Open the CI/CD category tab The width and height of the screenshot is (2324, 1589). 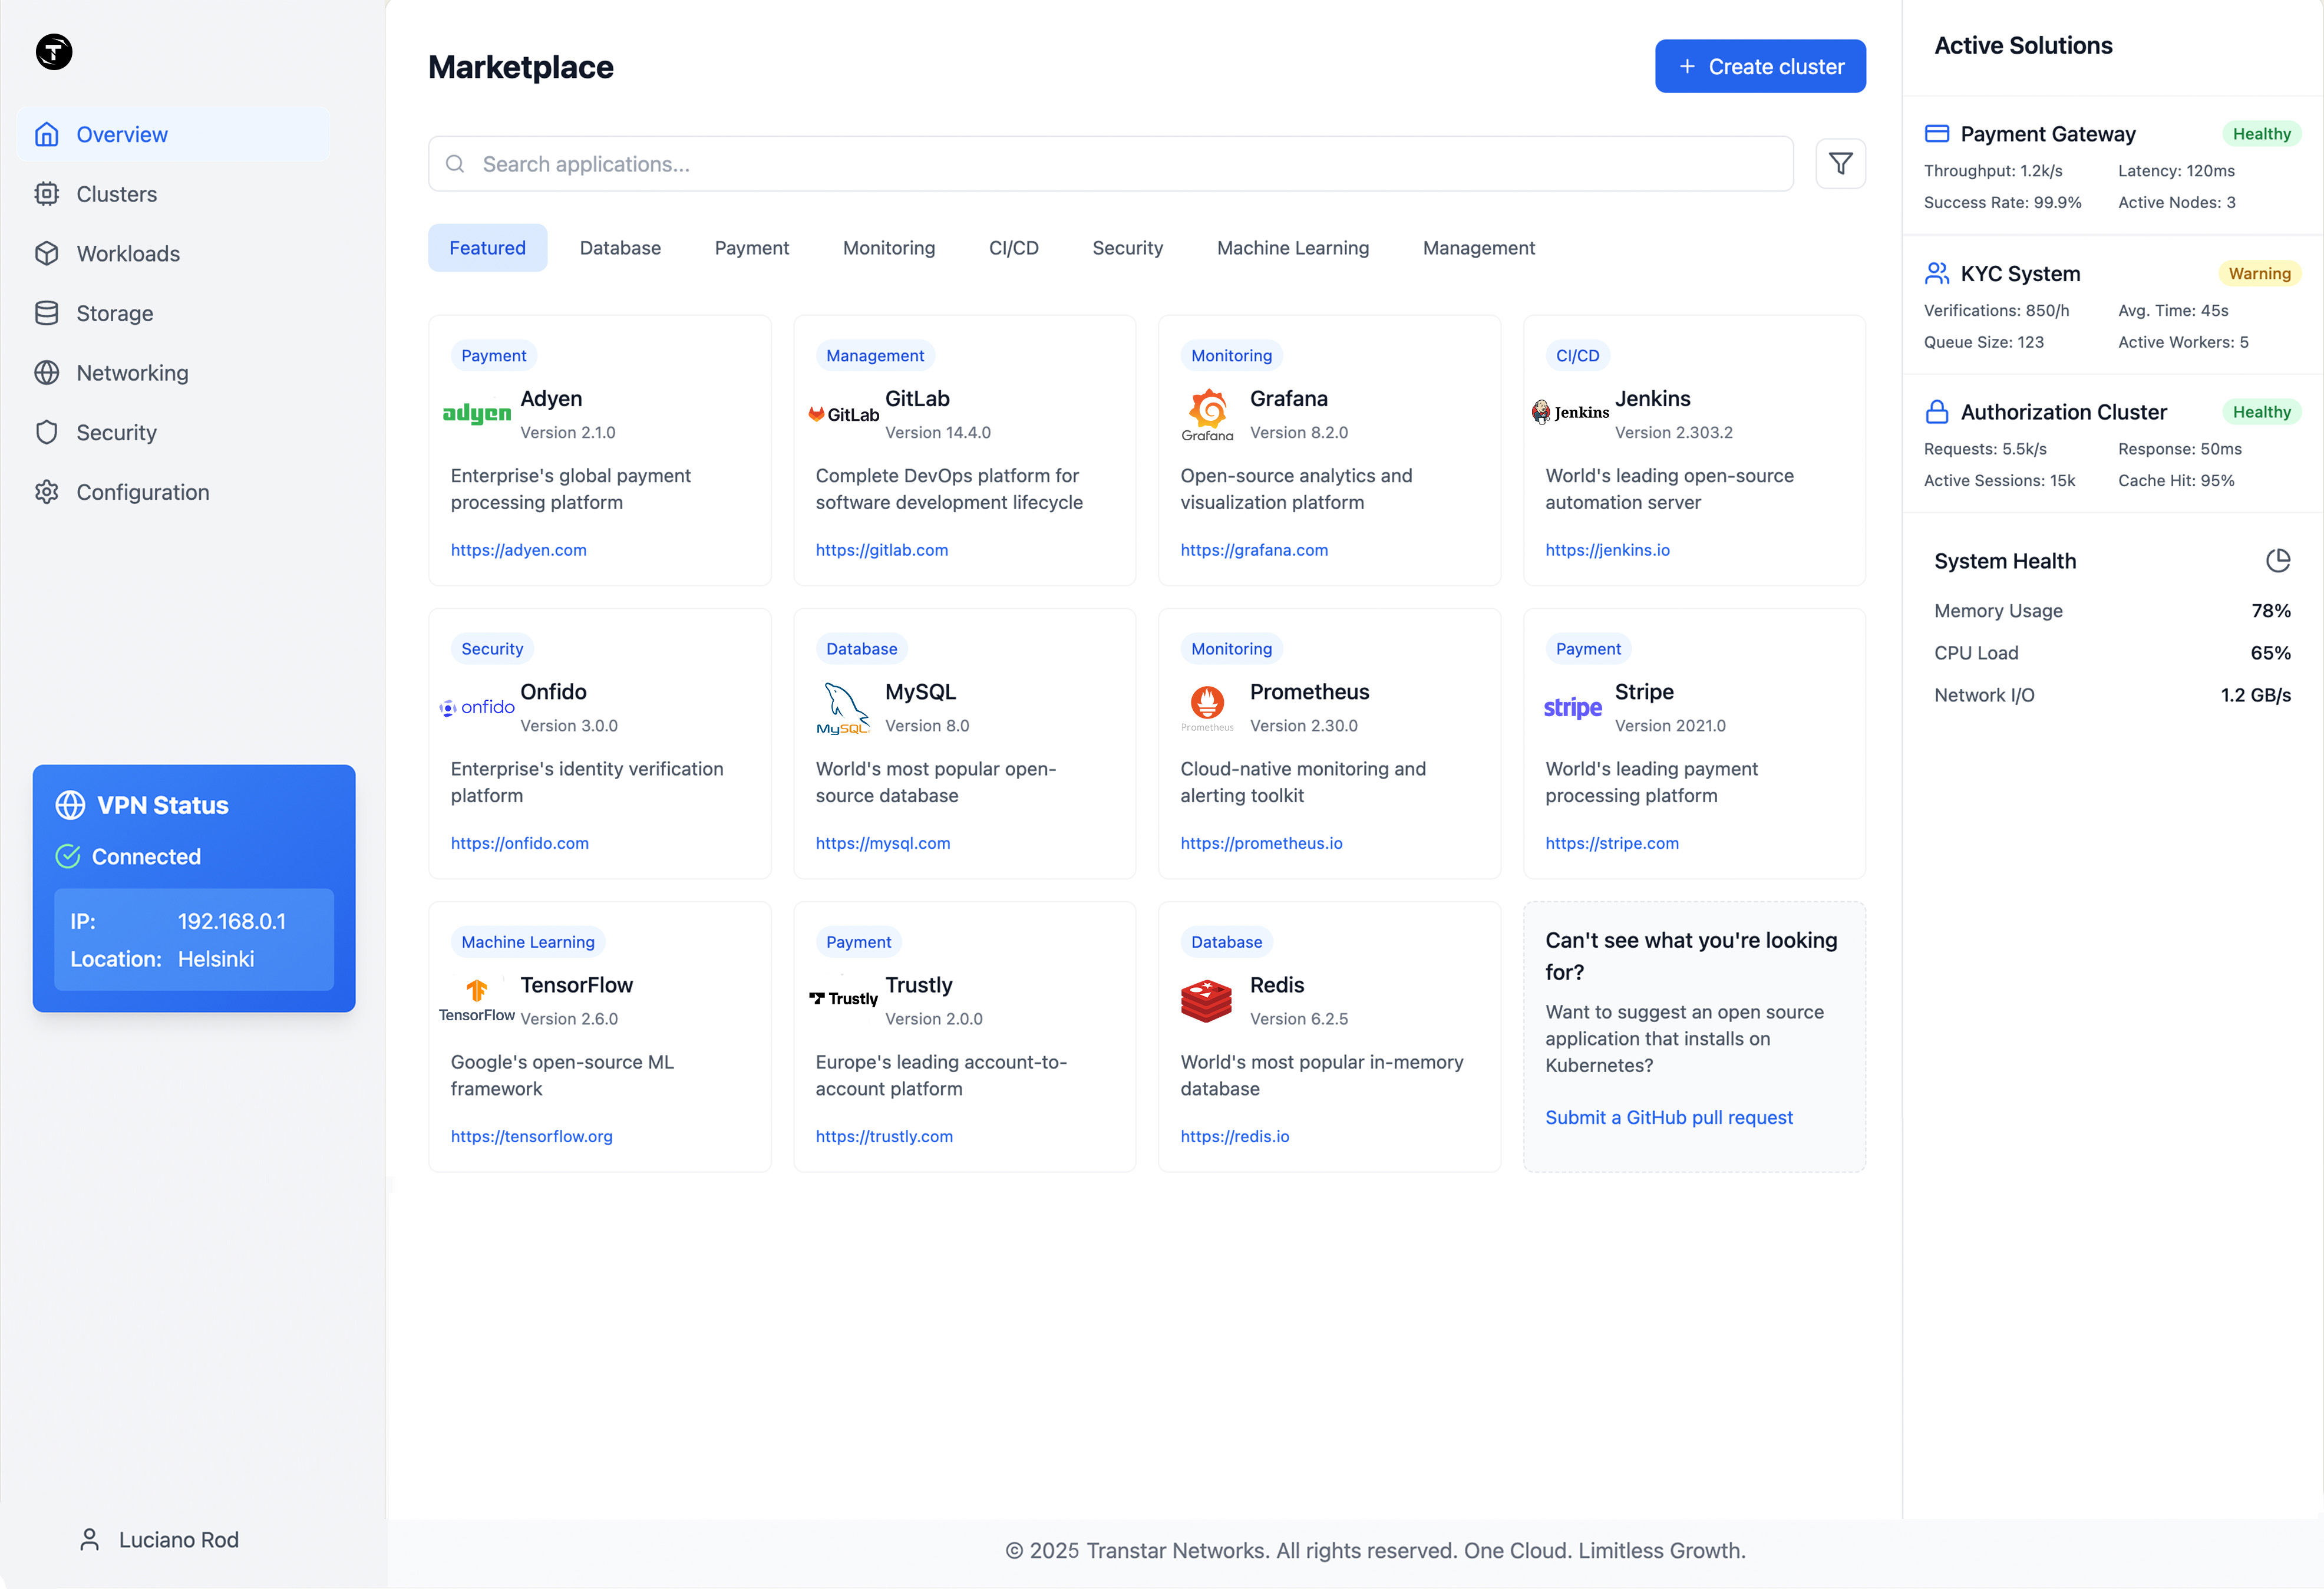pyautogui.click(x=1013, y=247)
